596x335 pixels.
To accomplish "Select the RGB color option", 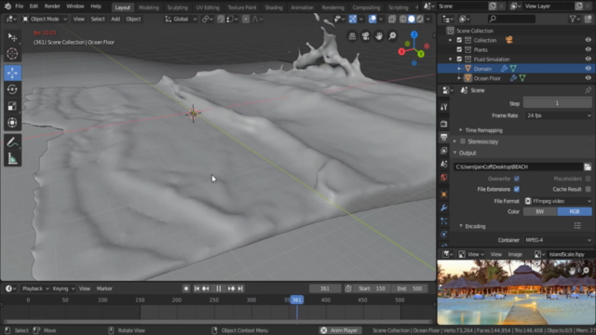I will point(575,211).
